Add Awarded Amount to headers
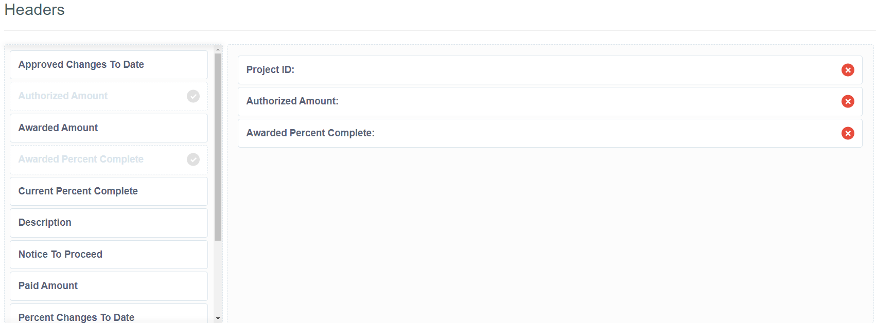This screenshot has height=323, width=876. [x=109, y=128]
